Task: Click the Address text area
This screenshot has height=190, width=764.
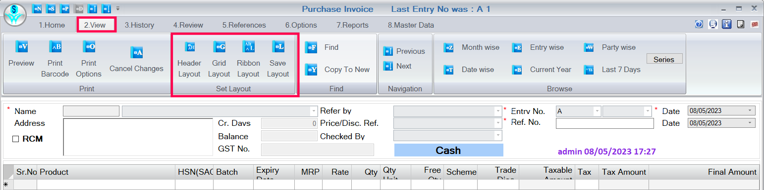Action: [138, 137]
